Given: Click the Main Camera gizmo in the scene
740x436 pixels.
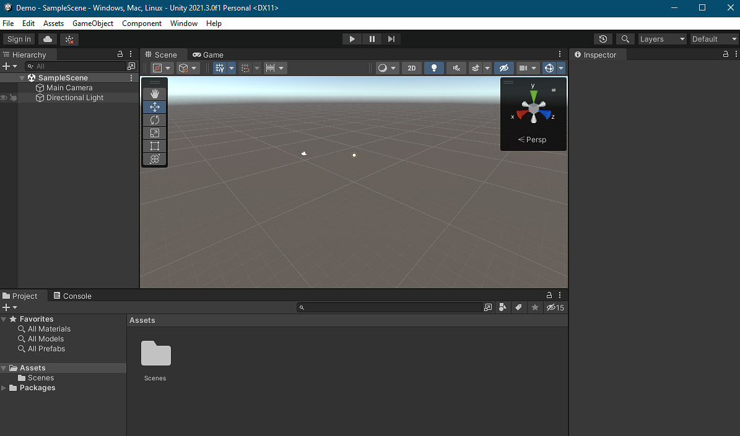Looking at the screenshot, I should (304, 153).
